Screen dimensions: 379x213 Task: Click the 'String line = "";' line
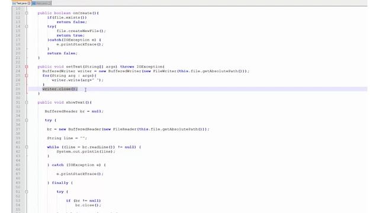click(x=67, y=138)
